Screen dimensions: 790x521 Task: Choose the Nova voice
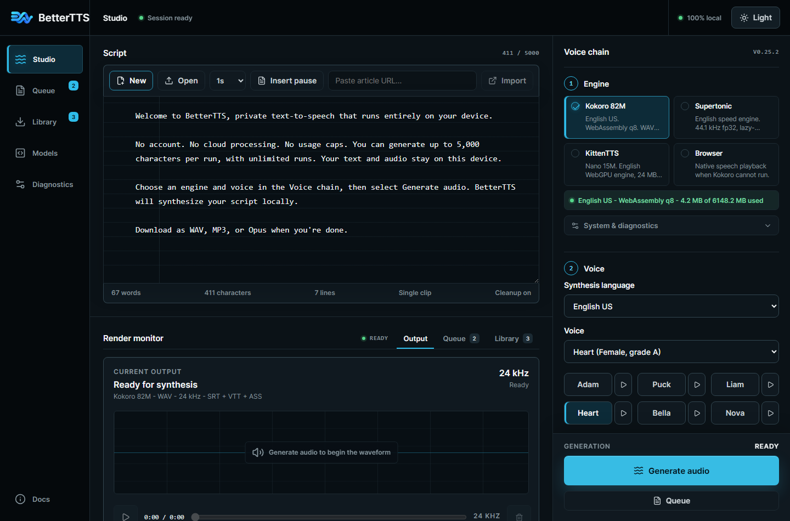(x=735, y=413)
